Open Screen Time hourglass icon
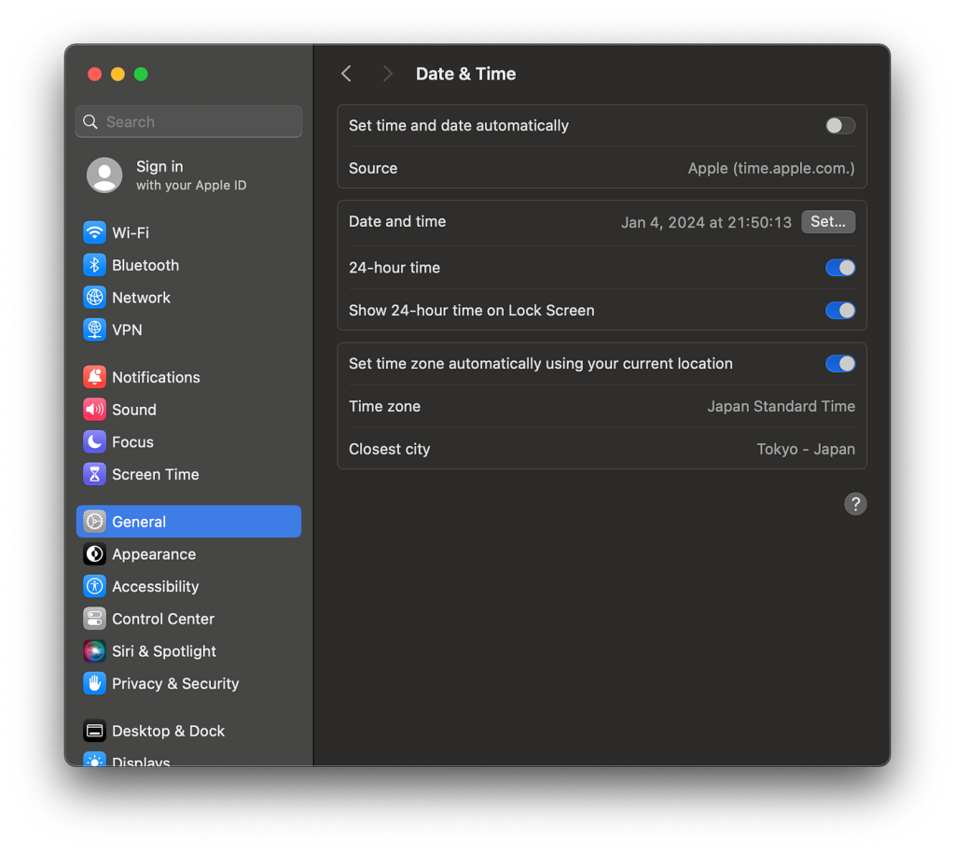Screen dimensions: 955x852 (94, 474)
